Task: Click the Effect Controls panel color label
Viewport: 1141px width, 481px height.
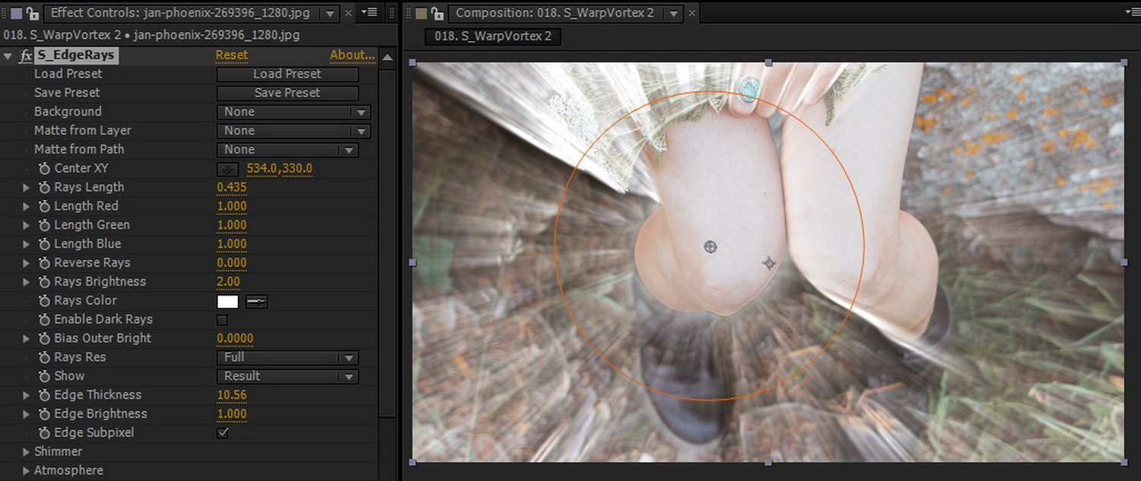Action: [16, 13]
